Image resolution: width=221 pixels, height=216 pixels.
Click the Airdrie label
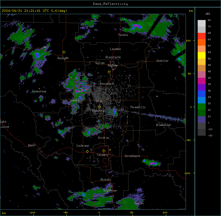coord(104,138)
